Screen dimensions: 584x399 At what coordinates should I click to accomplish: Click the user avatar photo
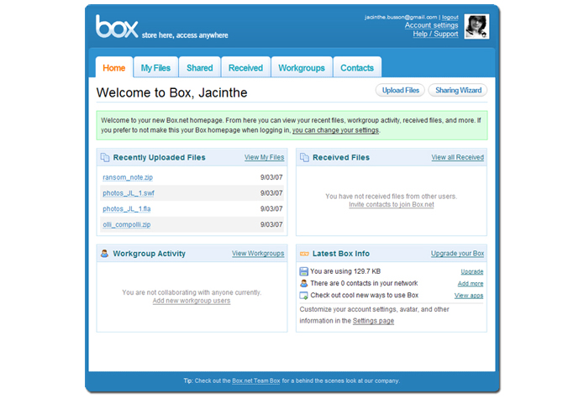[476, 26]
